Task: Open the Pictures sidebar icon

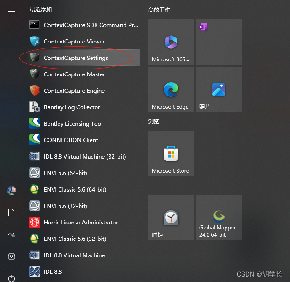Action: tap(11, 234)
